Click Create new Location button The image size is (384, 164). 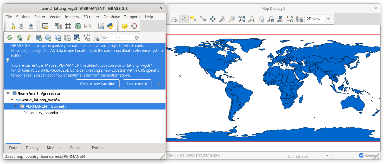tap(98, 84)
